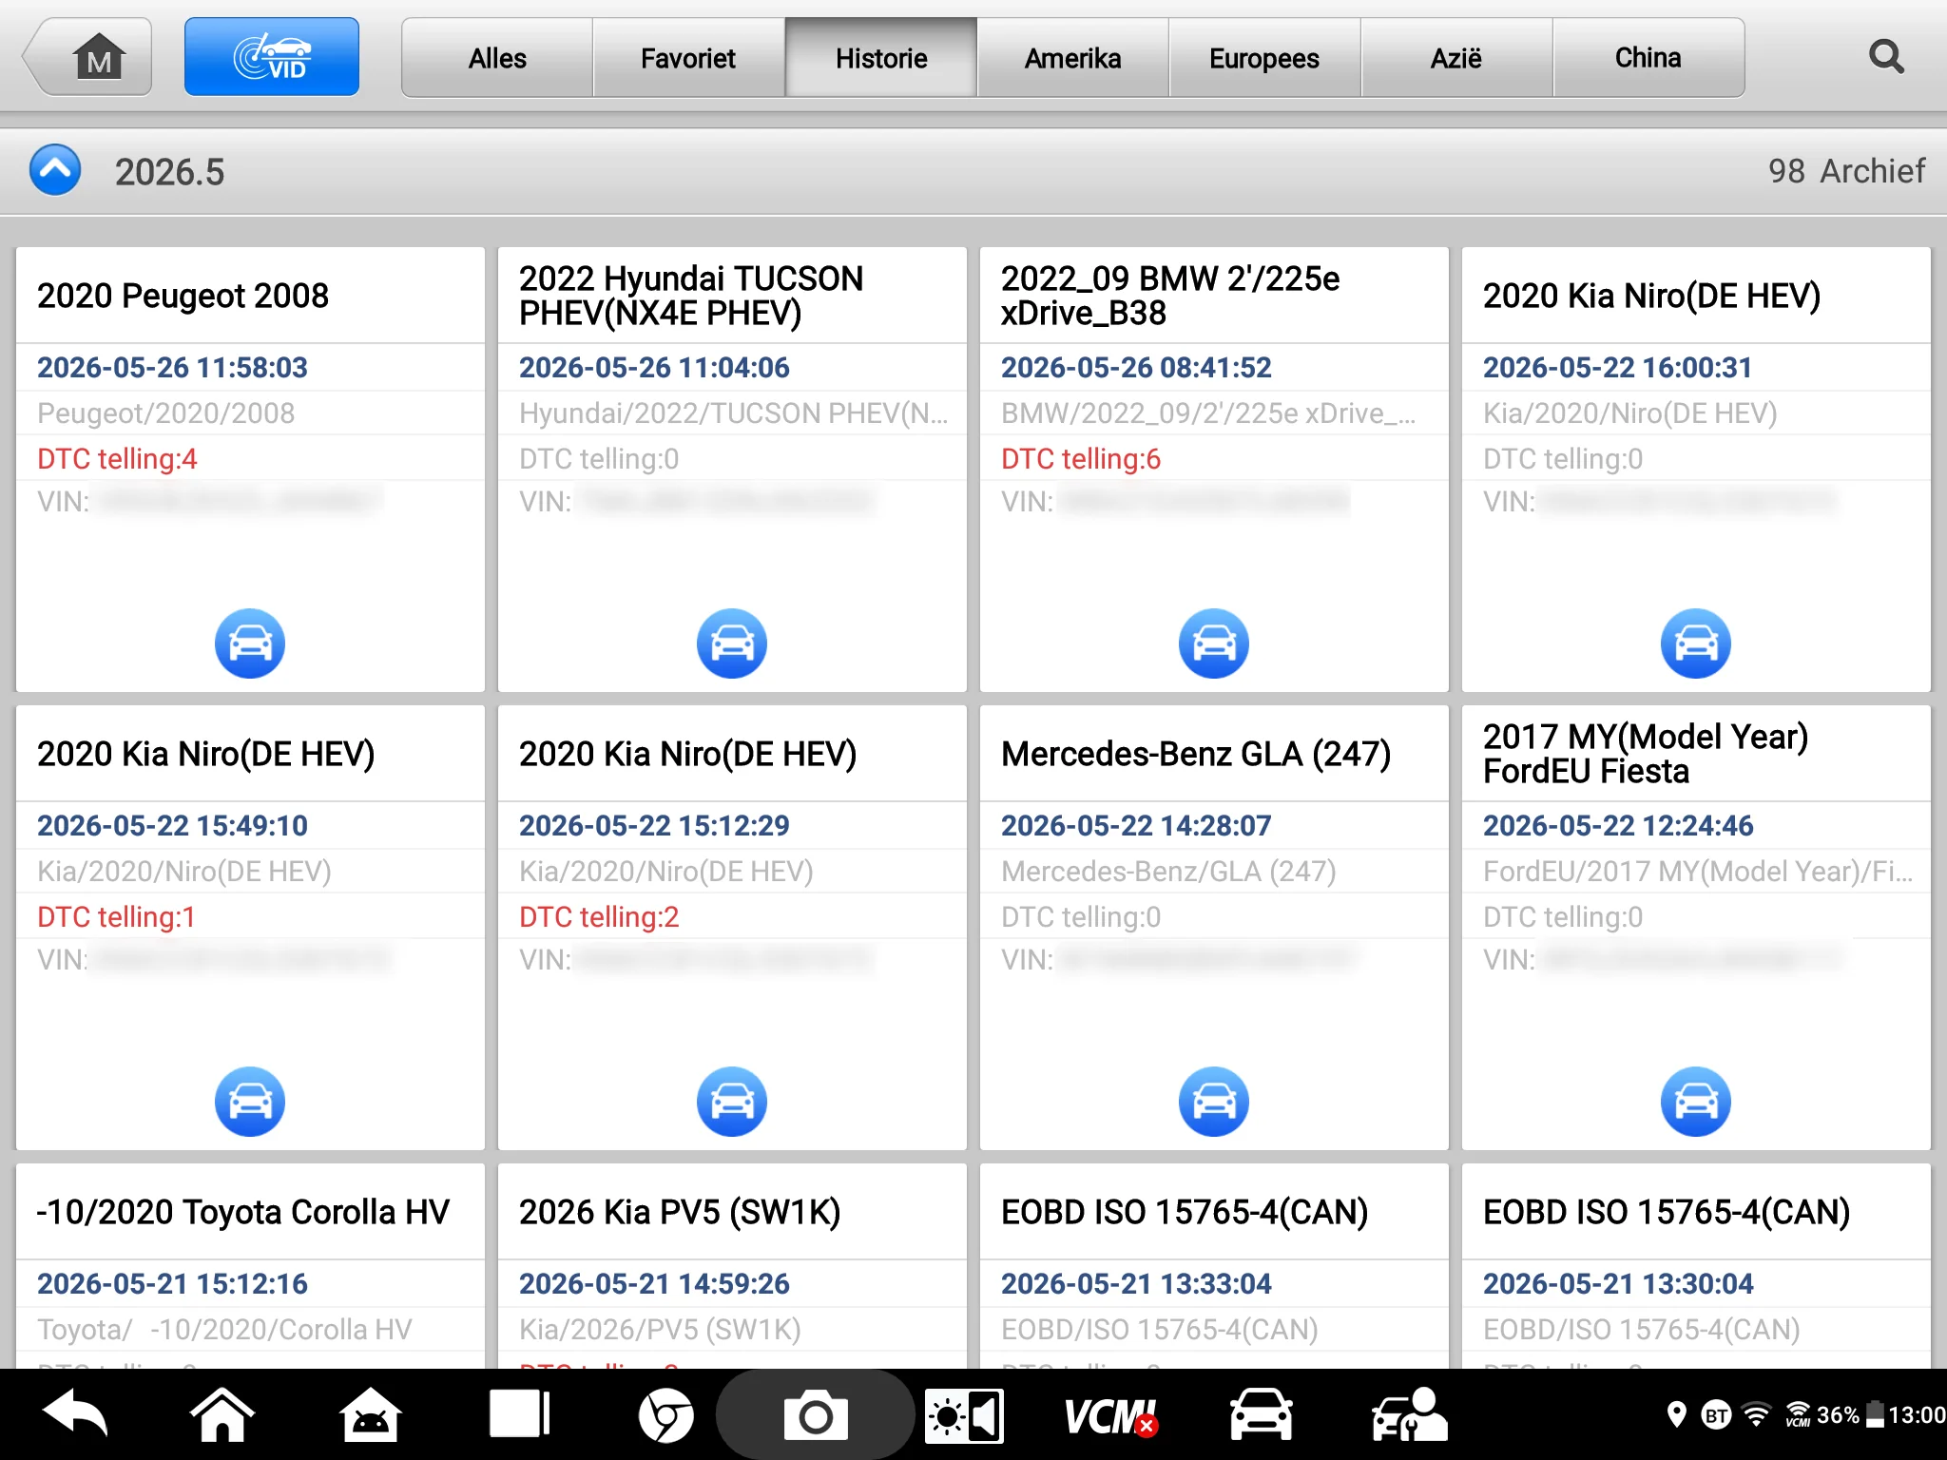Open the MaxiDas Android home icon
This screenshot has width=1947, height=1460.
[x=371, y=1413]
